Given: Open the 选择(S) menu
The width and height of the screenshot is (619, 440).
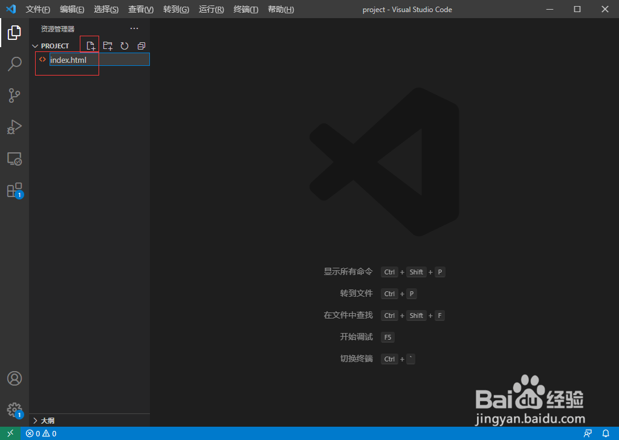Looking at the screenshot, I should tap(106, 10).
